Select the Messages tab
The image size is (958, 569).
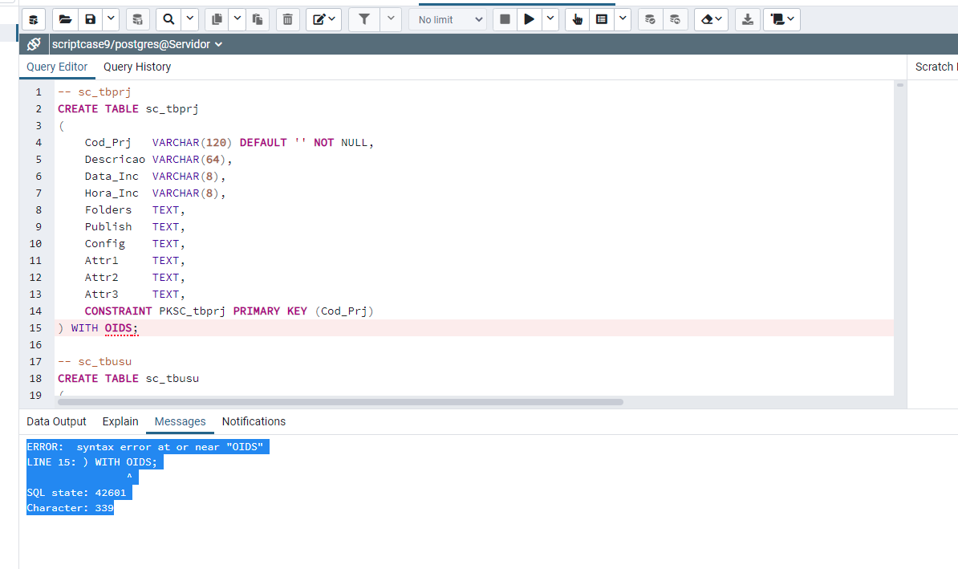[180, 421]
